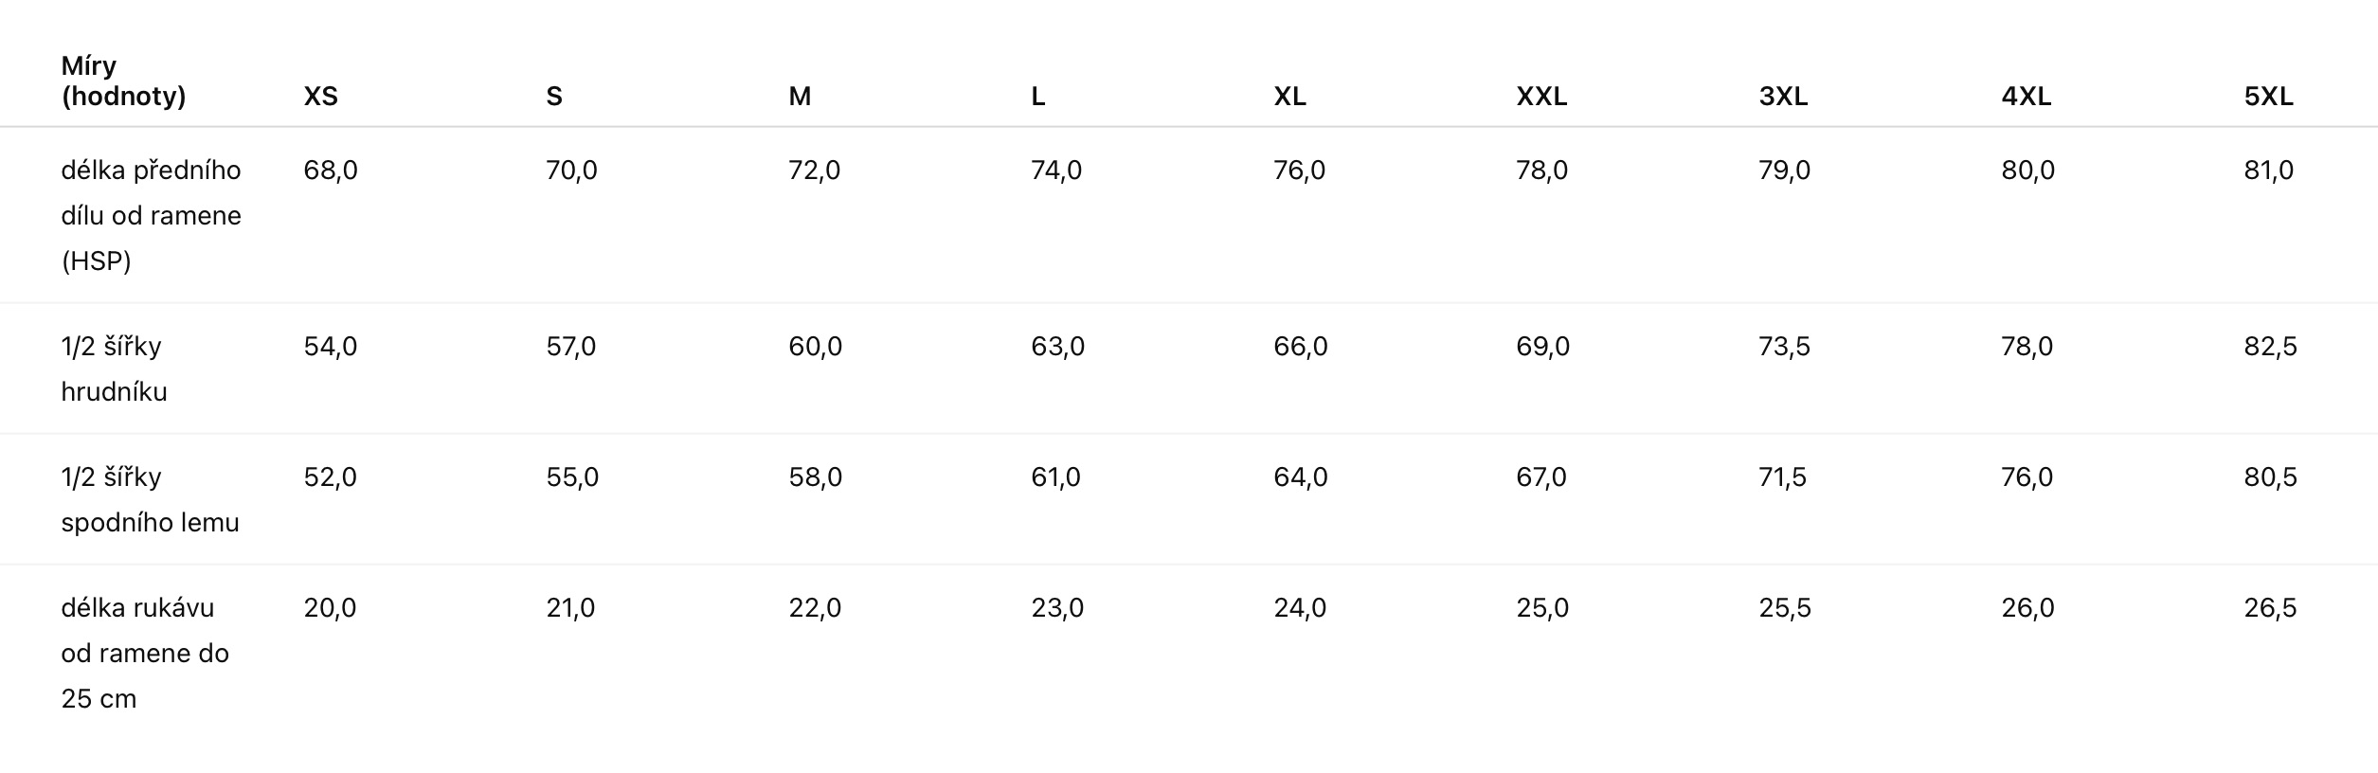Select the 80,0 front length for 4XL
This screenshot has width=2378, height=773.
(x=2027, y=171)
